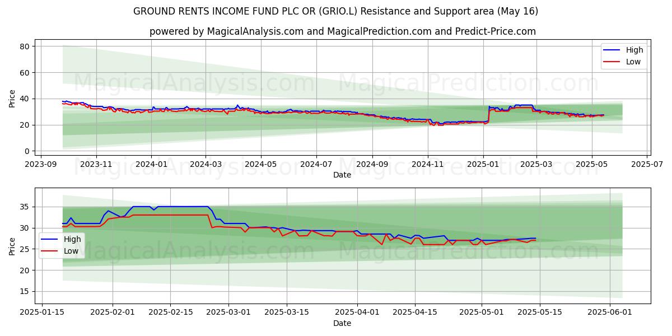Click the '0' price tick in top chart
Image resolution: width=672 pixels, height=336 pixels.
click(27, 151)
